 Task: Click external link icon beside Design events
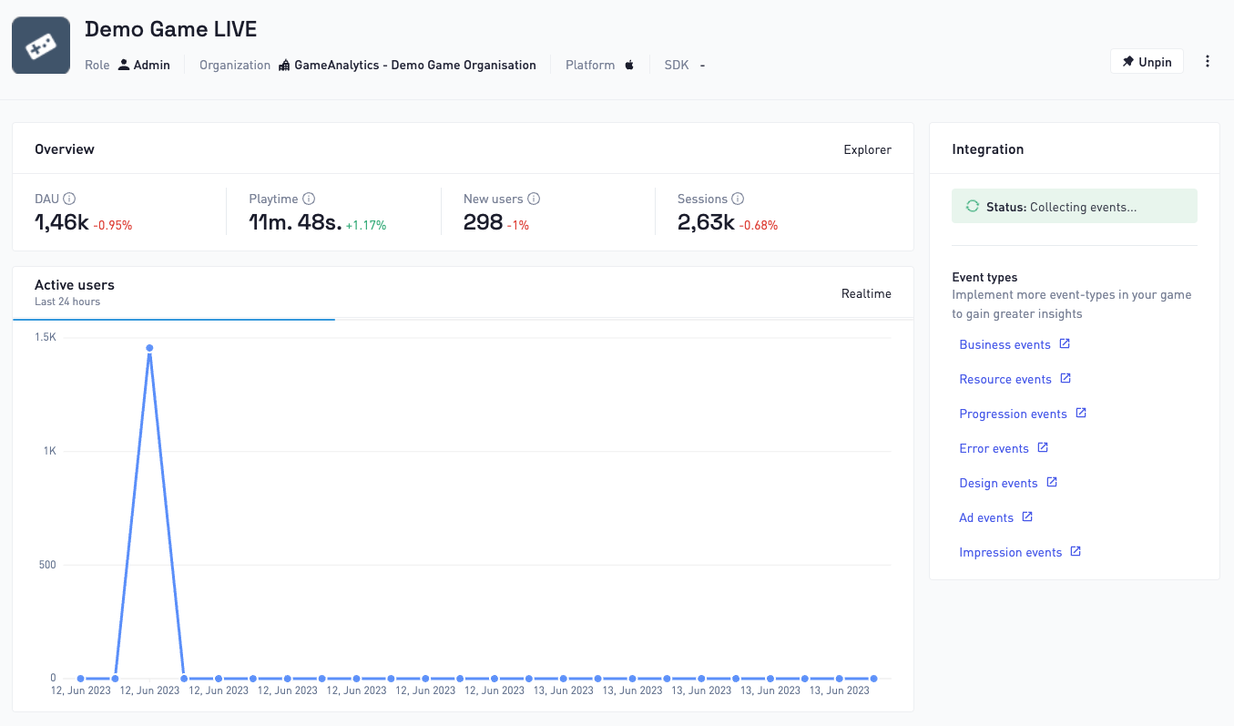pos(1052,482)
